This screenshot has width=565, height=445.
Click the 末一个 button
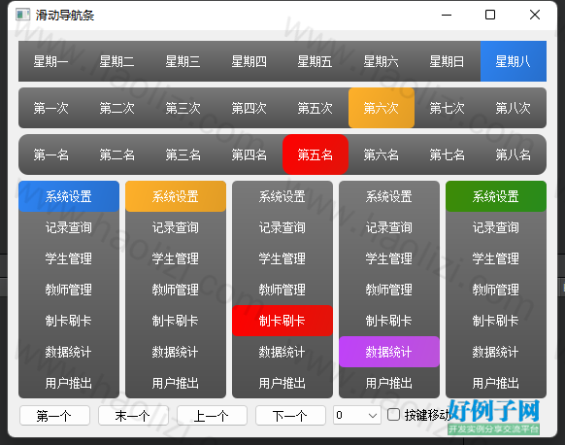click(133, 416)
